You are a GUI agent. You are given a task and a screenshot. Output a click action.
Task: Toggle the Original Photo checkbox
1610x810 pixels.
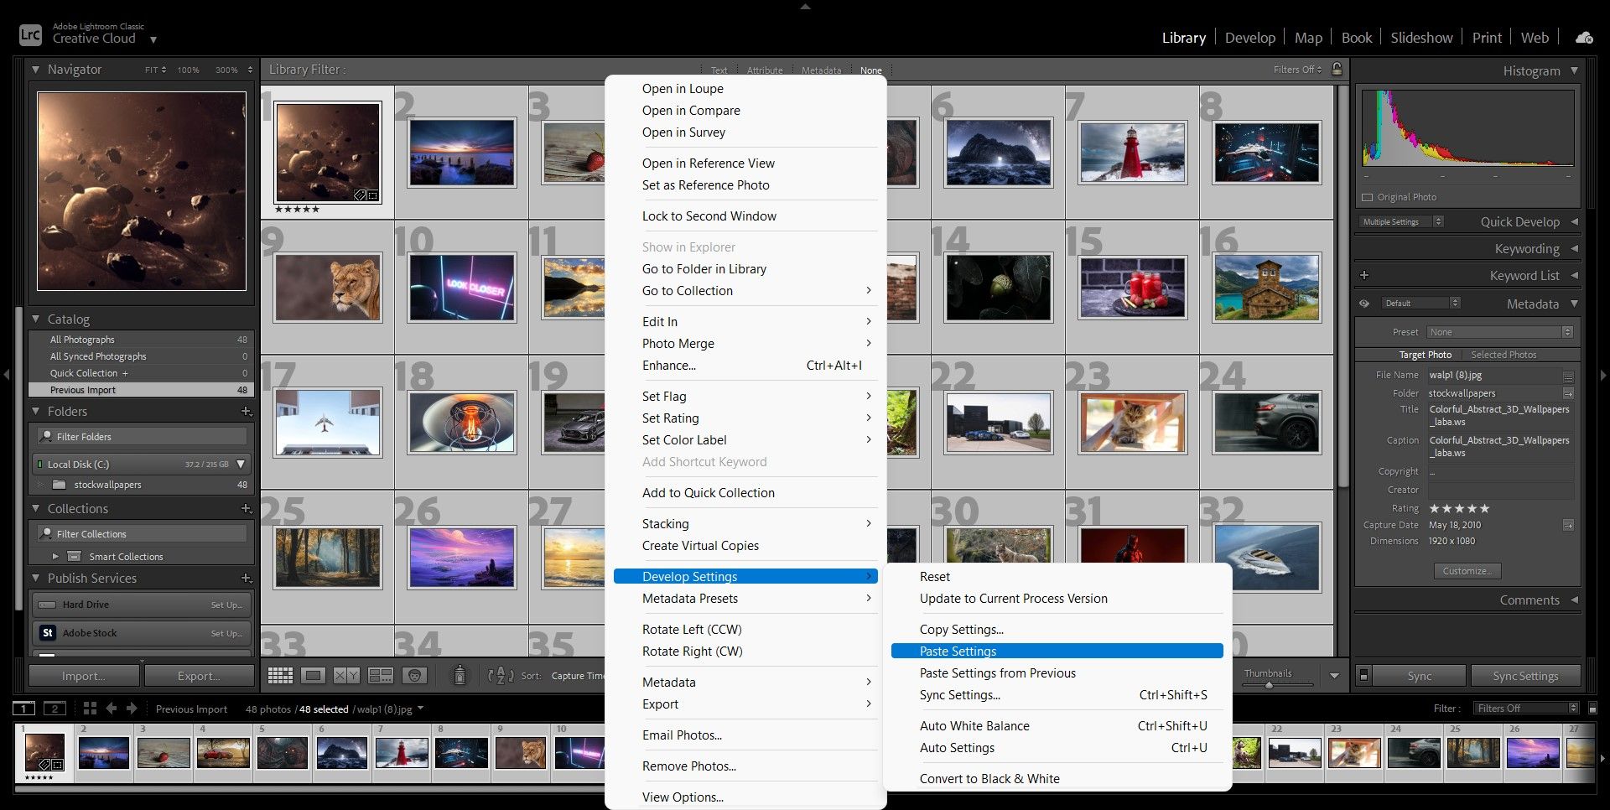pyautogui.click(x=1368, y=198)
